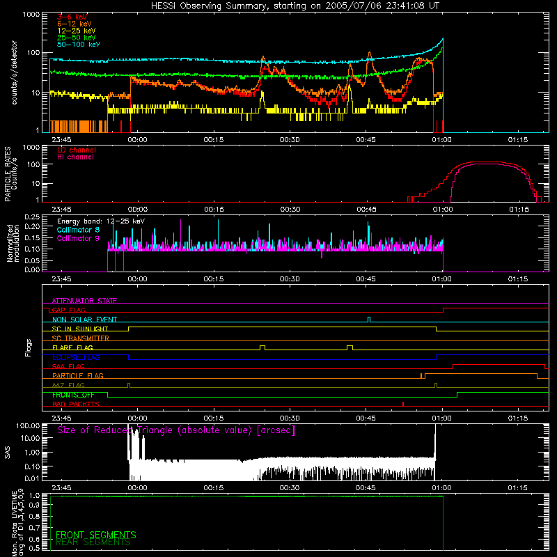Click the 0.25 tick label on the modulation axis
The image size is (557, 557).
point(32,217)
